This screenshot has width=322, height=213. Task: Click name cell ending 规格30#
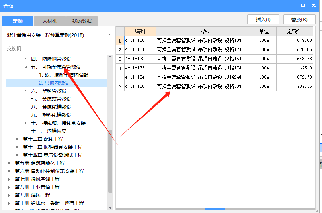204,87
